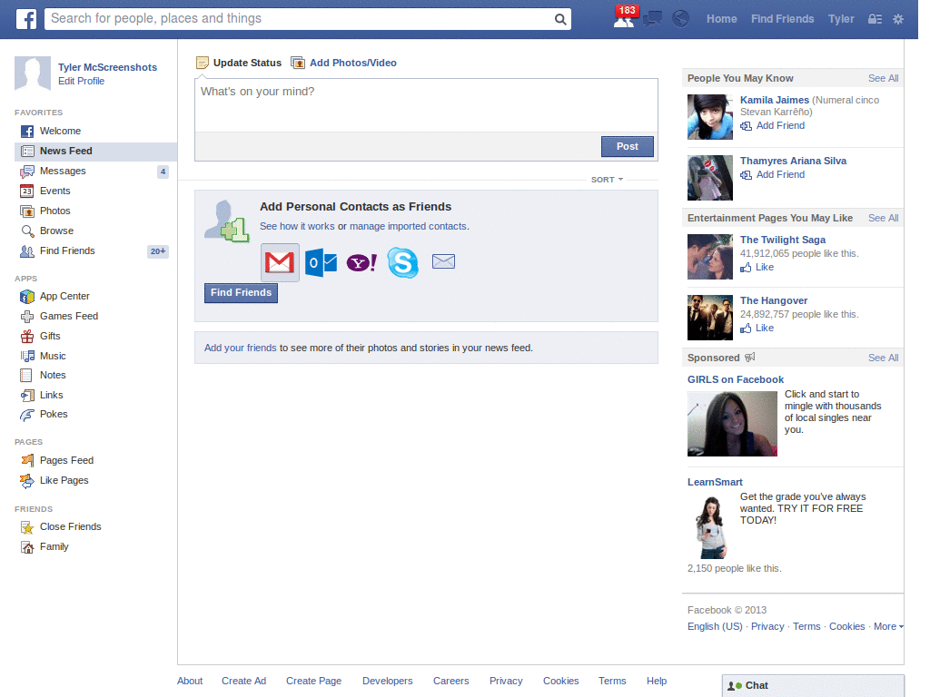Image resolution: width=930 pixels, height=697 pixels.
Task: Select Gmail contact import icon
Action: tap(280, 262)
